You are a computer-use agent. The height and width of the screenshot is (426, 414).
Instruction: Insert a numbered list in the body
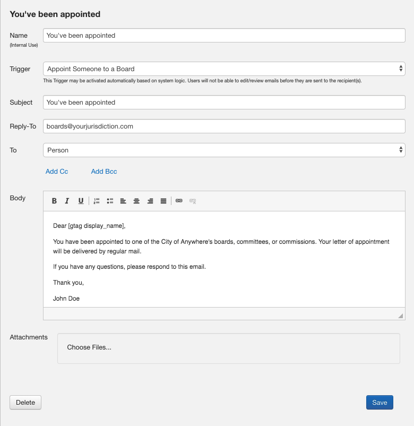click(97, 201)
